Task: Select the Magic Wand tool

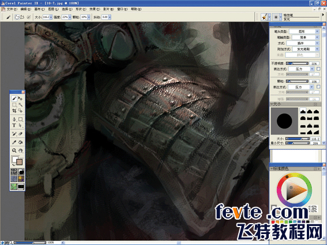Action: click(20, 104)
